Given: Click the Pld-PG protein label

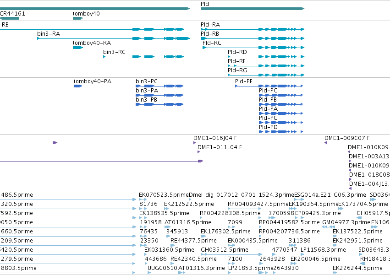Looking at the screenshot, I should point(268,91).
